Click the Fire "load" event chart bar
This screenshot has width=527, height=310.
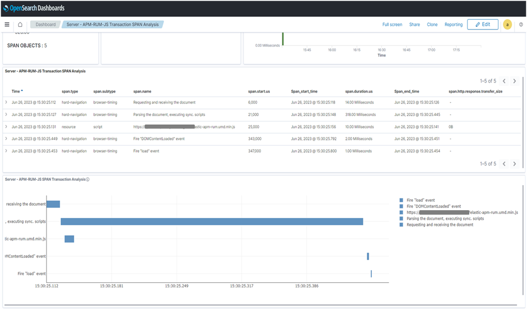tap(371, 274)
